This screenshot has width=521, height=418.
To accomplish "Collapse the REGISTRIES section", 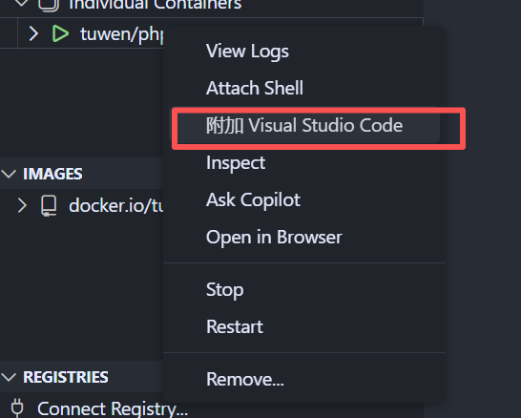I will click(x=9, y=377).
